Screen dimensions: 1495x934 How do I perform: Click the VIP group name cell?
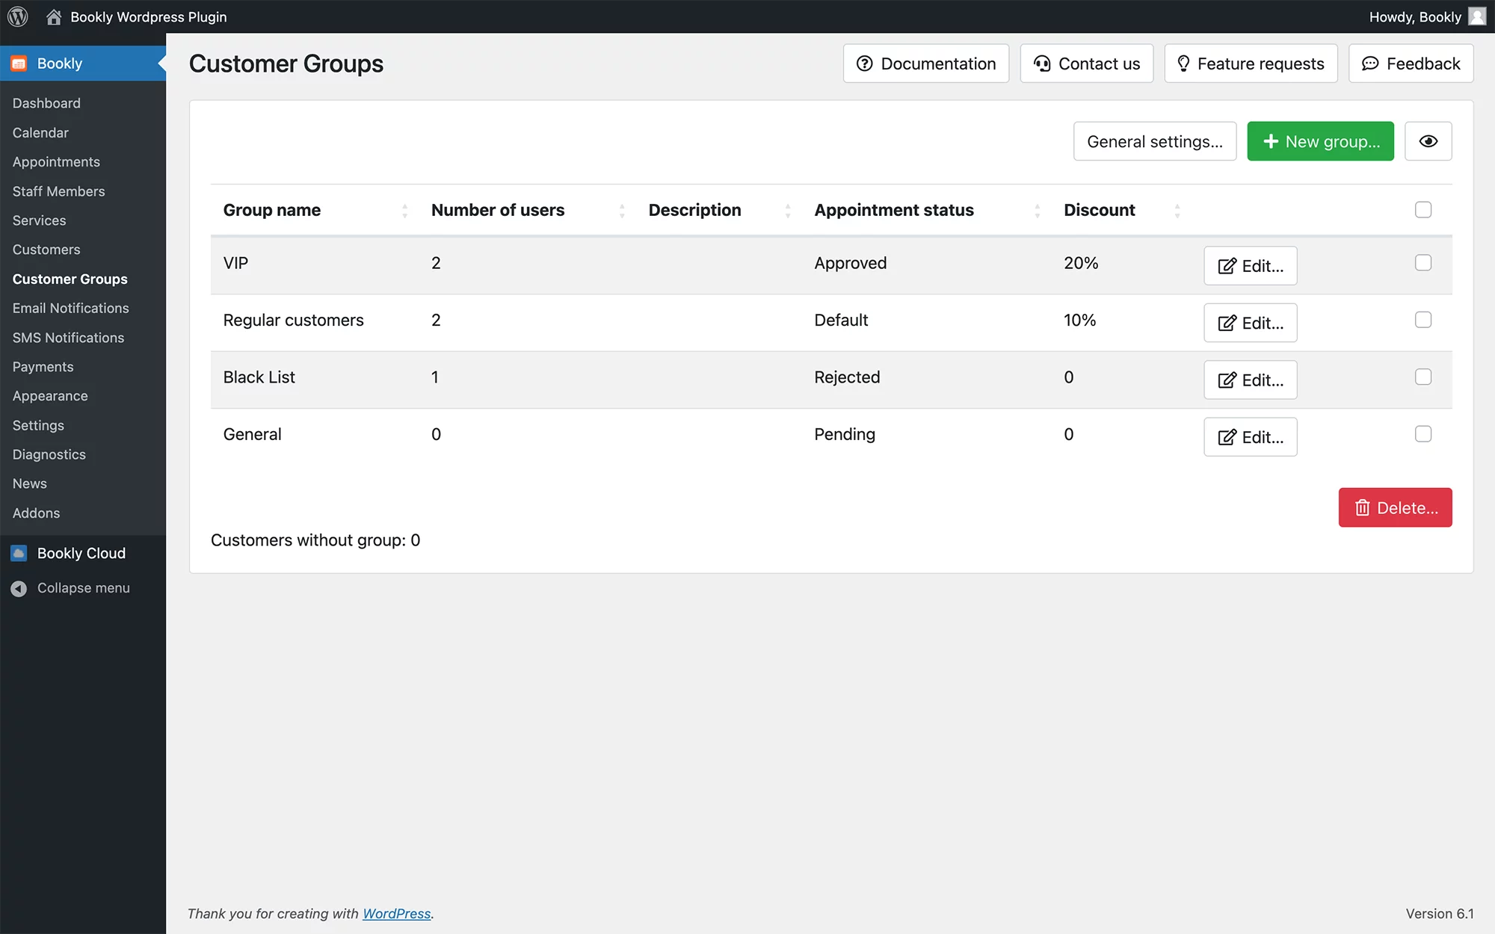[235, 263]
